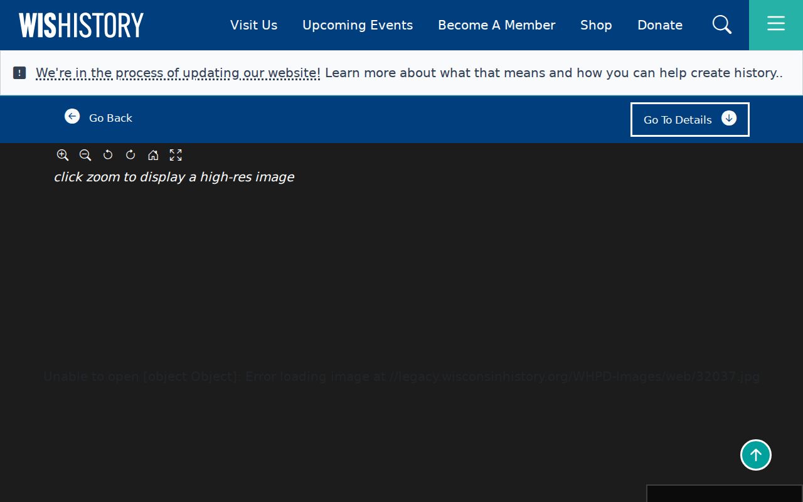Click the zoom out magnifier icon
The image size is (803, 502).
tap(85, 155)
